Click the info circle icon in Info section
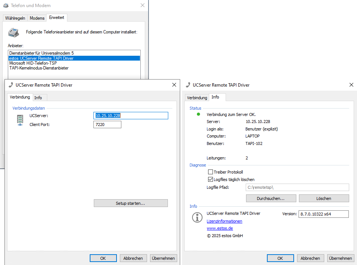The height and width of the screenshot is (265, 357). click(x=197, y=218)
